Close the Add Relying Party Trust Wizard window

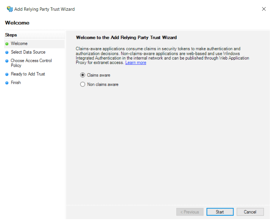pos(264,9)
